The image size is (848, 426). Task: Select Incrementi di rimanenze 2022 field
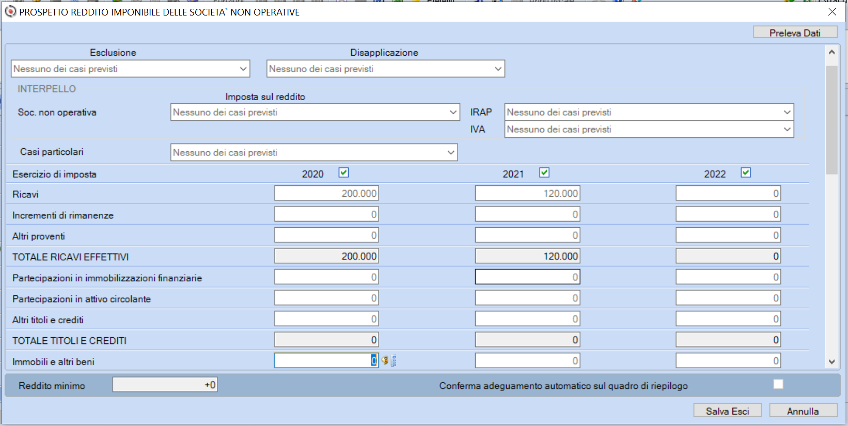pyautogui.click(x=728, y=214)
